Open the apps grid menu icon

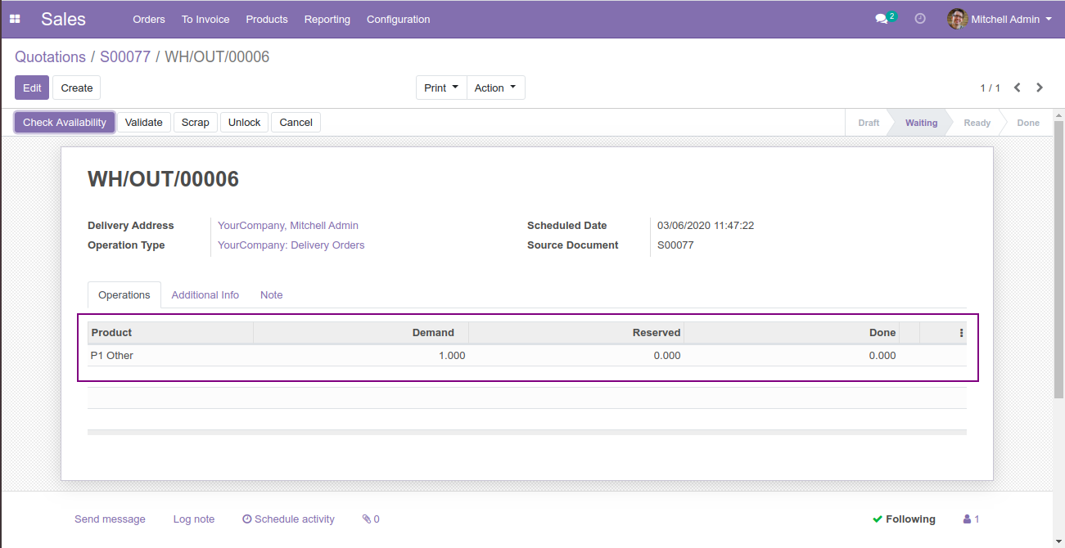coord(15,19)
